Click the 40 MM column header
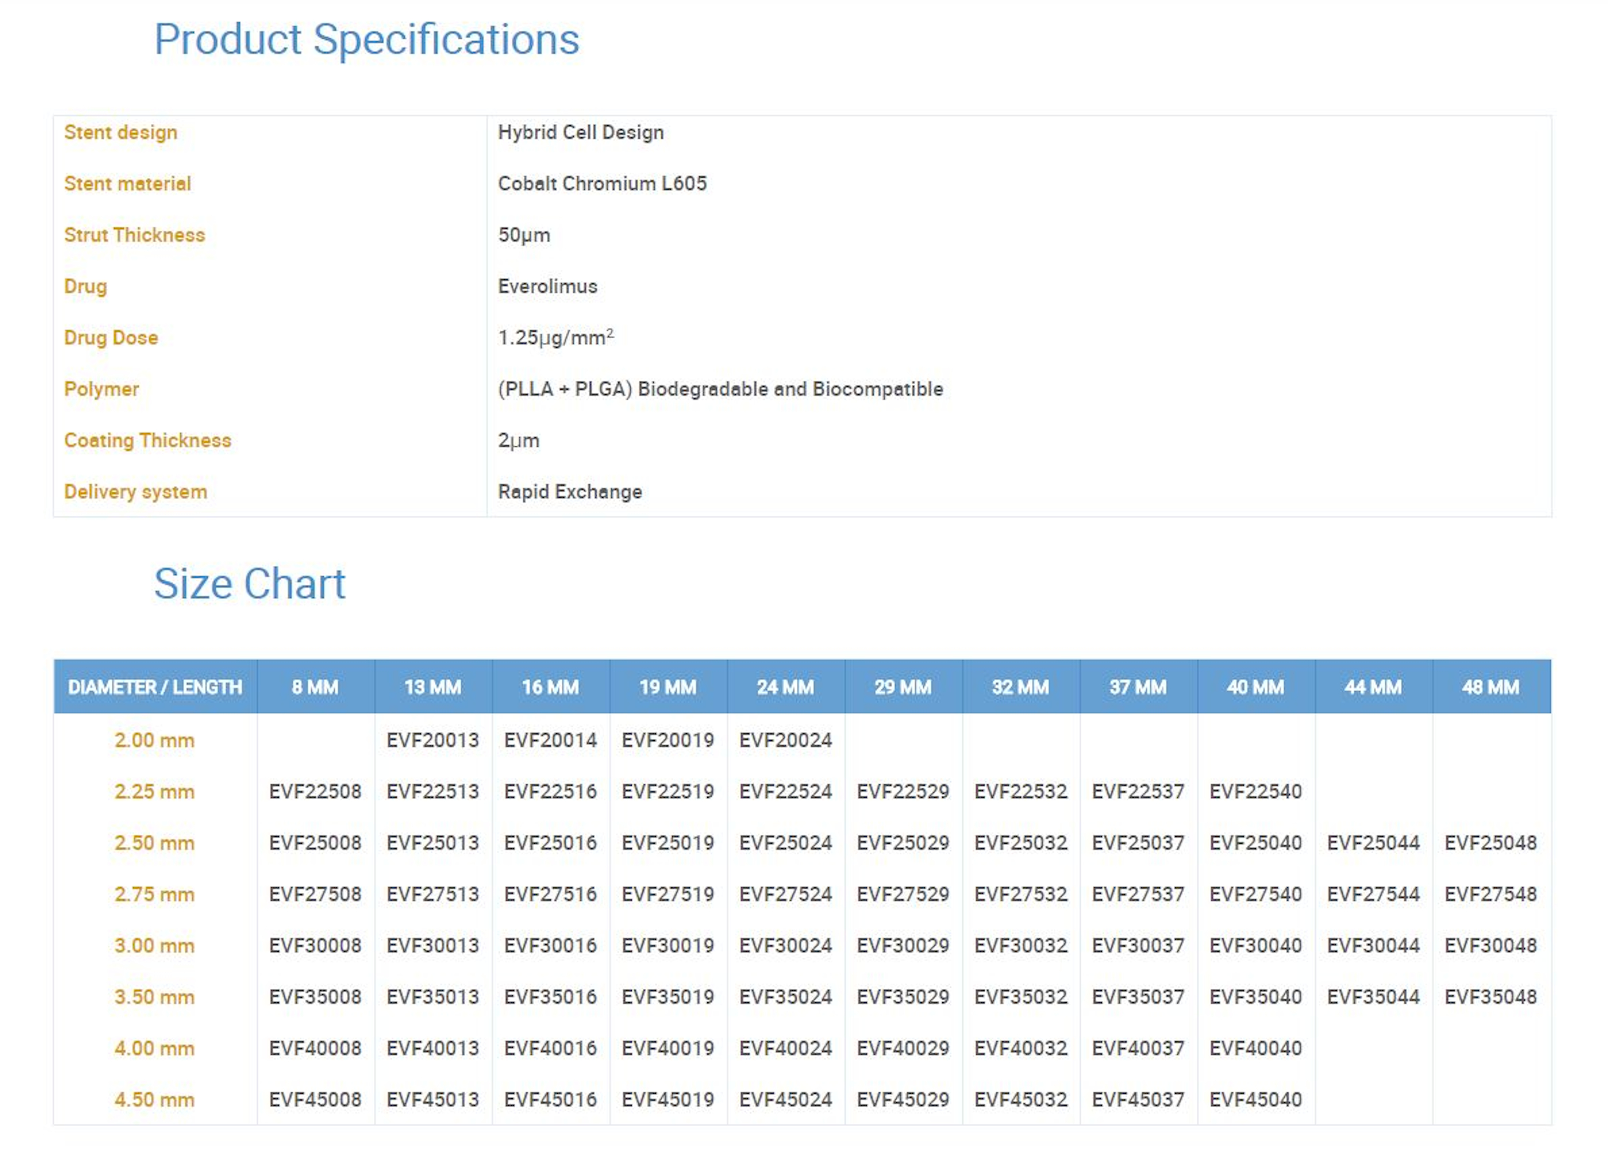This screenshot has height=1150, width=1608. click(1255, 687)
